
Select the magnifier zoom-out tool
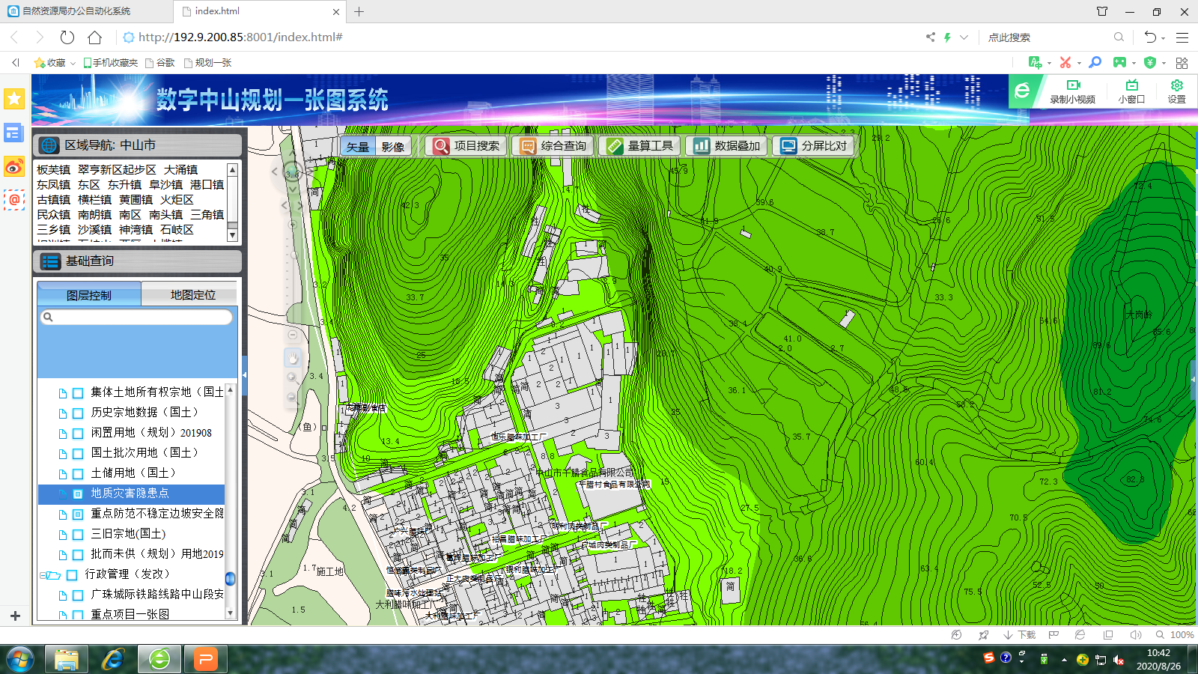292,398
